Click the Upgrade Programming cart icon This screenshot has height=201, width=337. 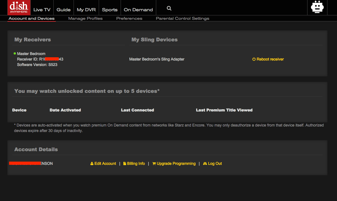point(154,163)
